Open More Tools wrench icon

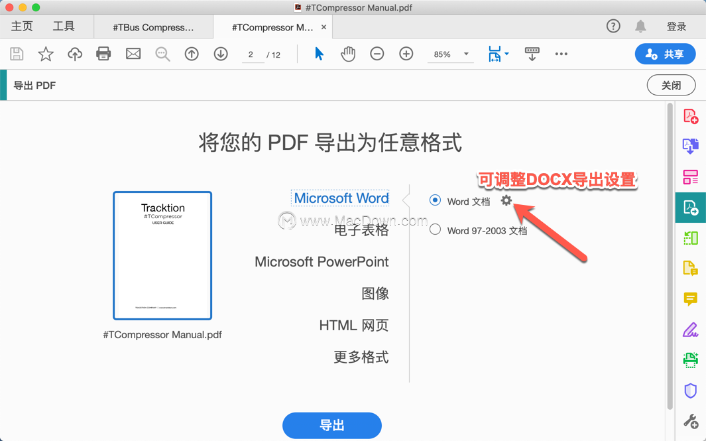point(691,421)
